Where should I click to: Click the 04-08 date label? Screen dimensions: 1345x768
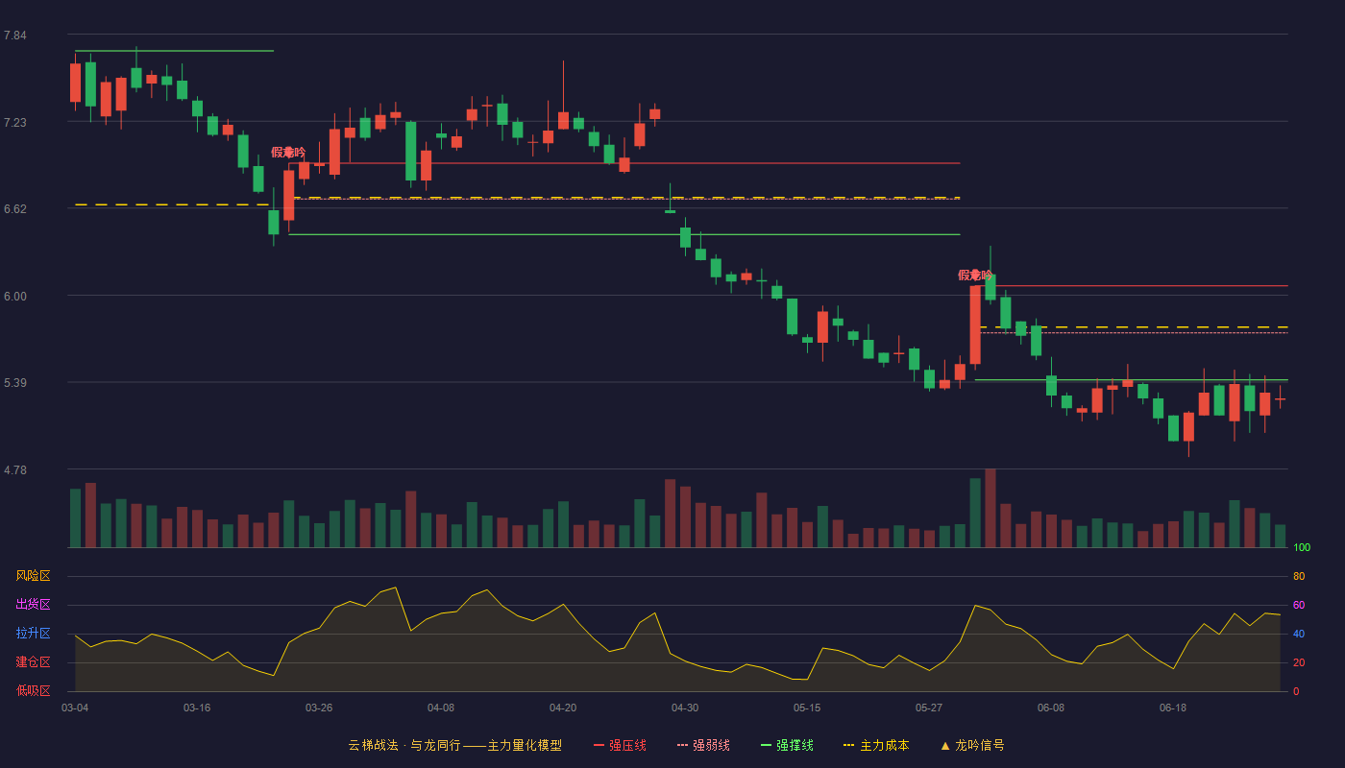click(x=441, y=708)
